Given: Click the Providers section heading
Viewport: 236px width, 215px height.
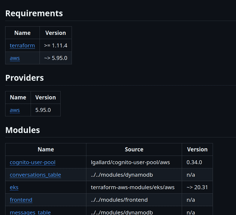Looking at the screenshot, I should point(24,78).
